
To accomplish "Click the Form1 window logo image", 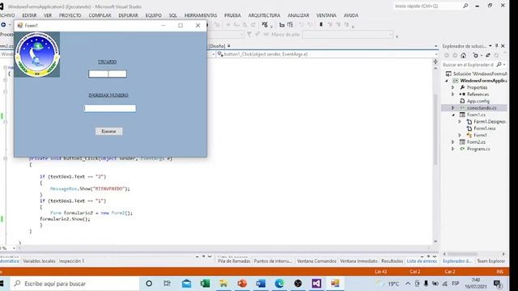I will coord(37,54).
